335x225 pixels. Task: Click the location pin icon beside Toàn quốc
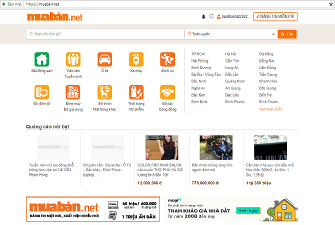(x=189, y=34)
